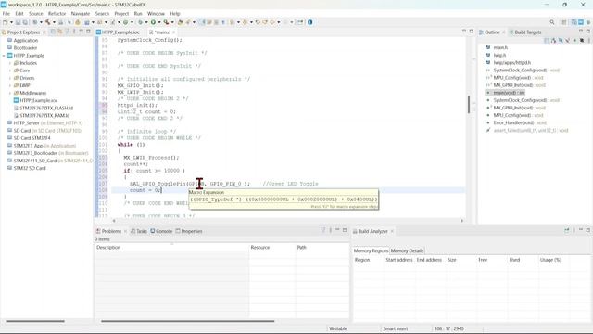Close the main.c editor tab
Viewport: 593px width, 334px height.
[174, 32]
